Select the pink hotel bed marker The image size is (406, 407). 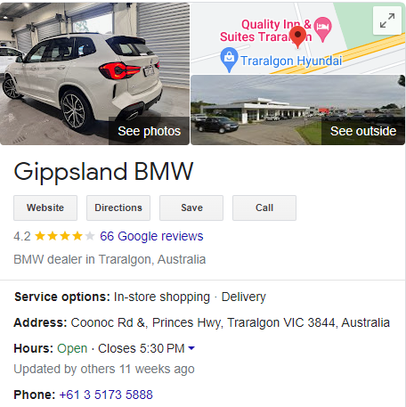tap(323, 29)
